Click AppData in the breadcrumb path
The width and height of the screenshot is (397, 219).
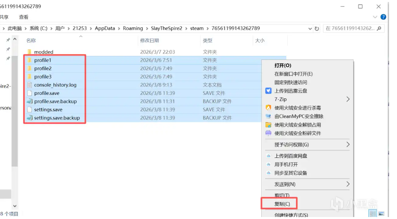[x=104, y=29]
